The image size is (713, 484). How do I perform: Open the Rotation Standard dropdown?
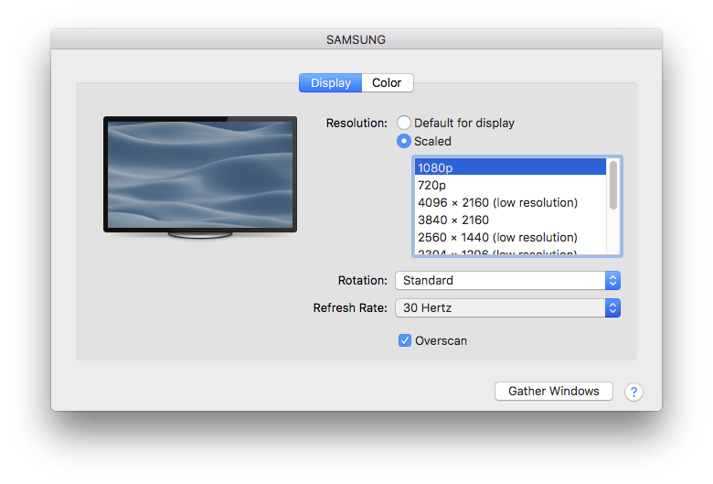(x=507, y=281)
